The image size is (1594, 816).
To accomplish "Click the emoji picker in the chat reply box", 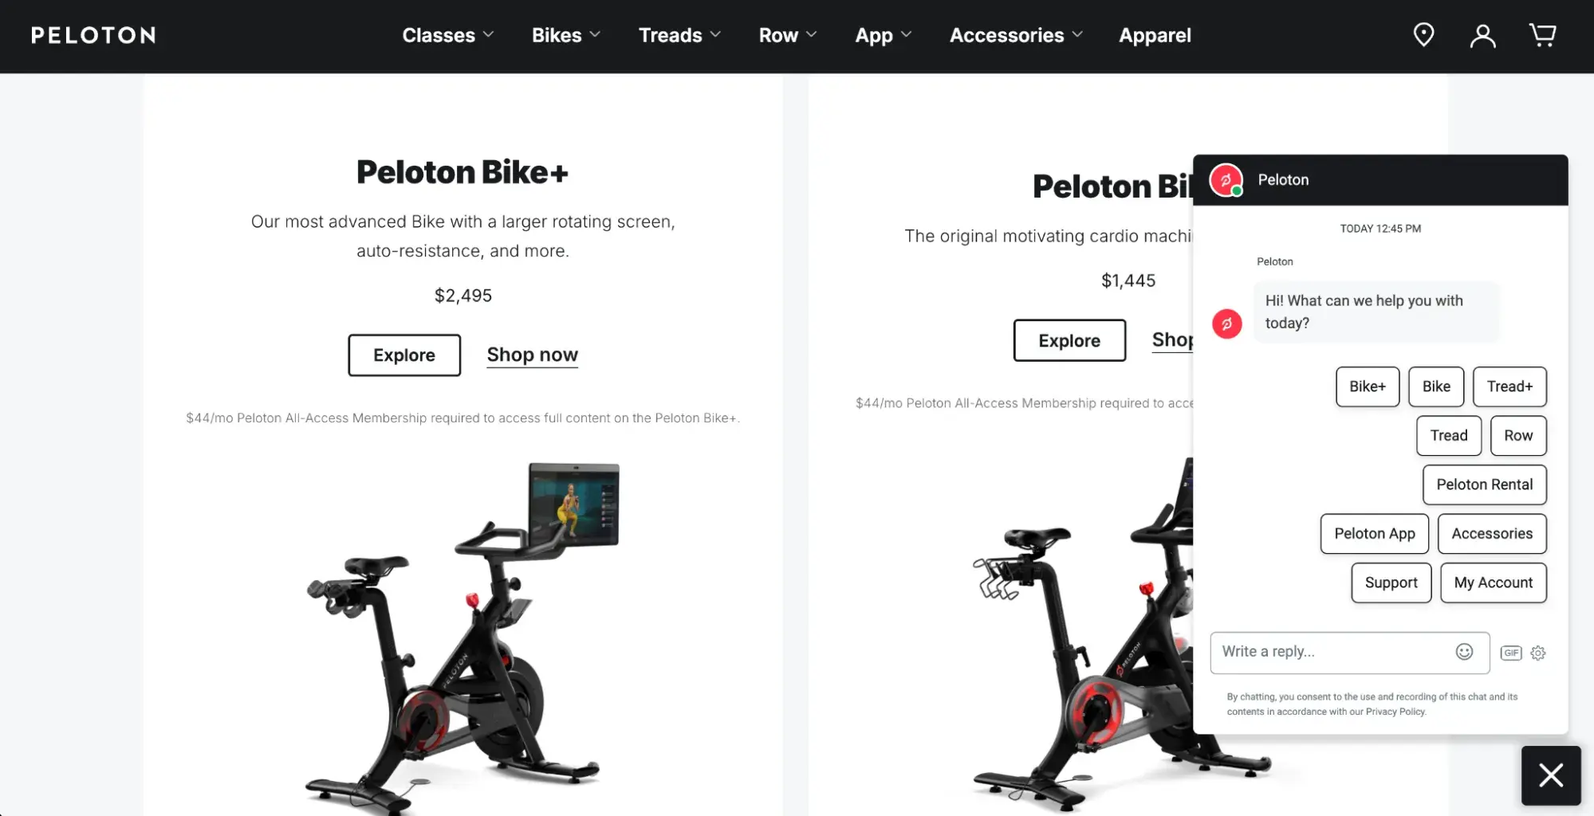I will pyautogui.click(x=1464, y=652).
